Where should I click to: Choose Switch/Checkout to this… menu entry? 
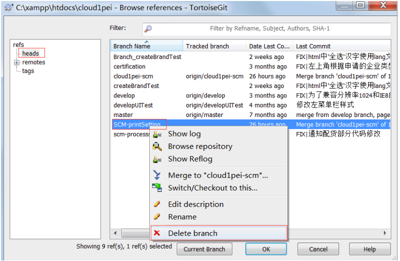tap(212, 188)
